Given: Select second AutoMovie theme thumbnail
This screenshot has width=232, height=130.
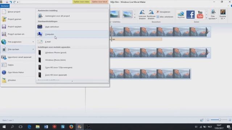Looking at the screenshot, I should point(127,14).
